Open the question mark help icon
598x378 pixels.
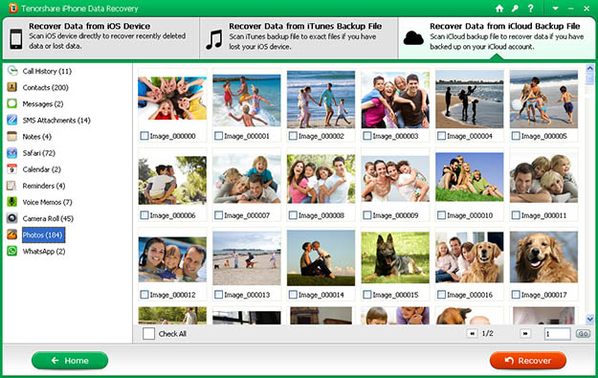point(530,9)
